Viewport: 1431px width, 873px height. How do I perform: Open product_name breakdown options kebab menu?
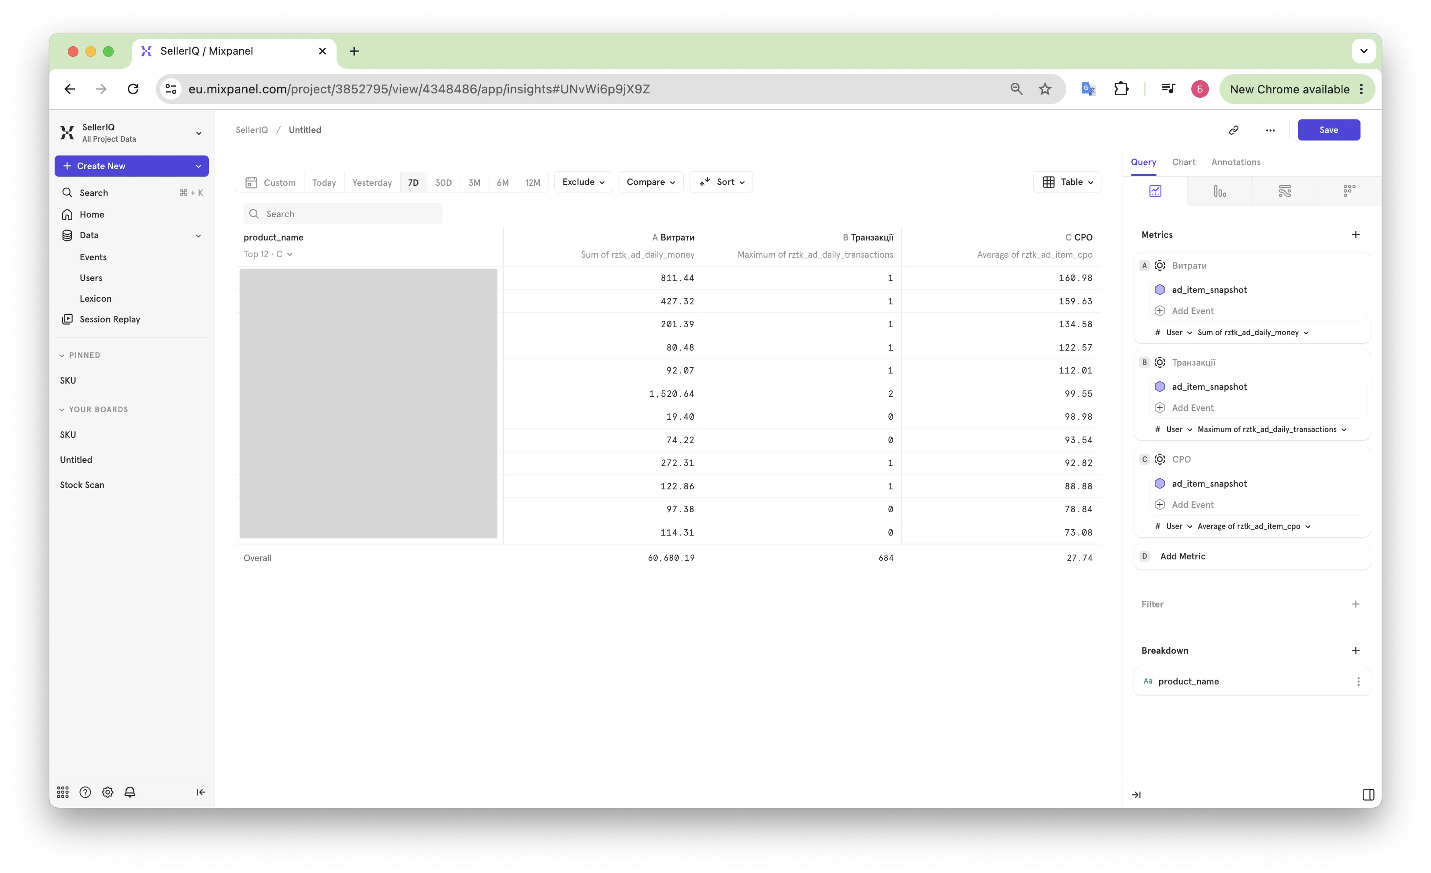(x=1358, y=681)
